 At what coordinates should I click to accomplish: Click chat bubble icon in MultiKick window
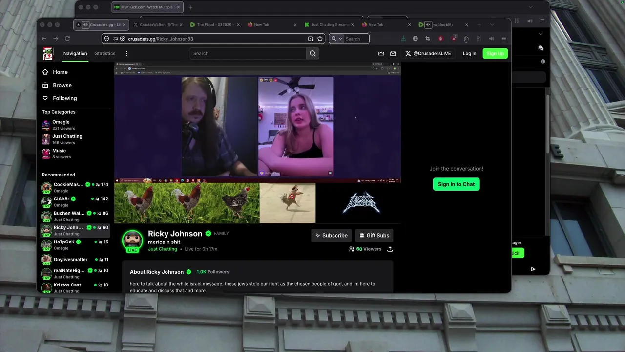click(541, 48)
